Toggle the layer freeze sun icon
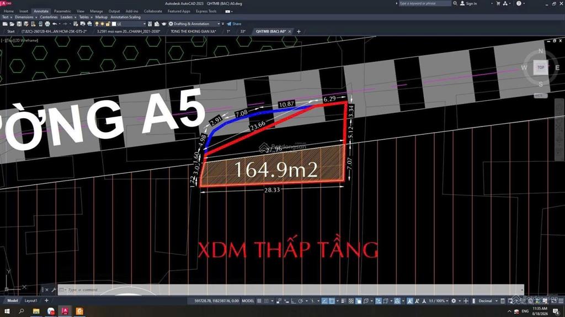This screenshot has width=565, height=317. click(x=102, y=24)
